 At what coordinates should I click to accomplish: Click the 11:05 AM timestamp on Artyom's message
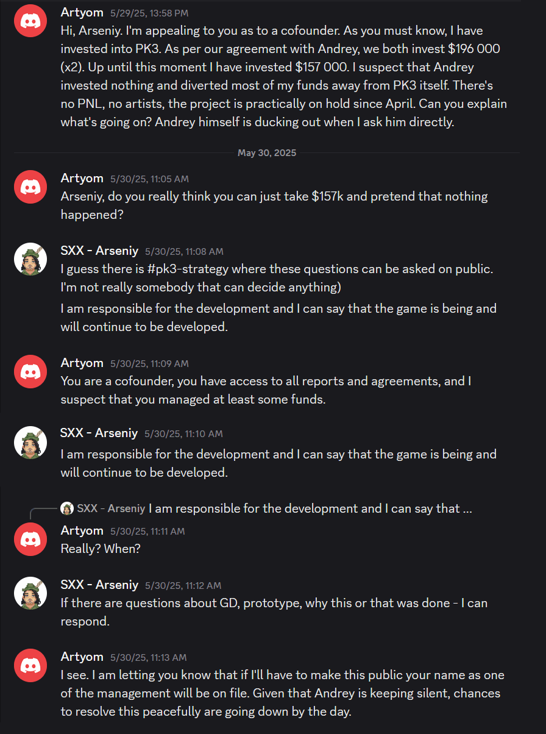[149, 179]
